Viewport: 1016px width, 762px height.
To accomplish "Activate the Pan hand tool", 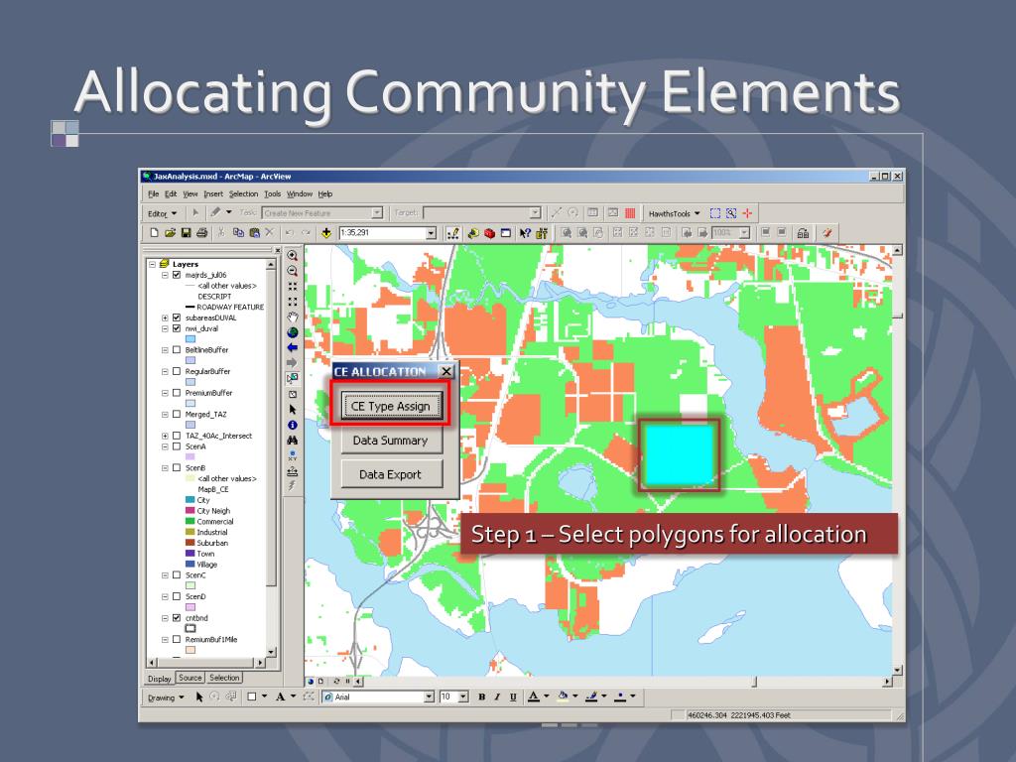I will click(293, 317).
